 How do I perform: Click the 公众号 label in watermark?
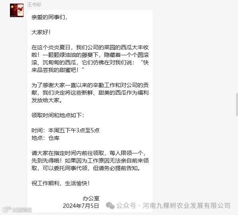pyautogui.click(x=126, y=205)
